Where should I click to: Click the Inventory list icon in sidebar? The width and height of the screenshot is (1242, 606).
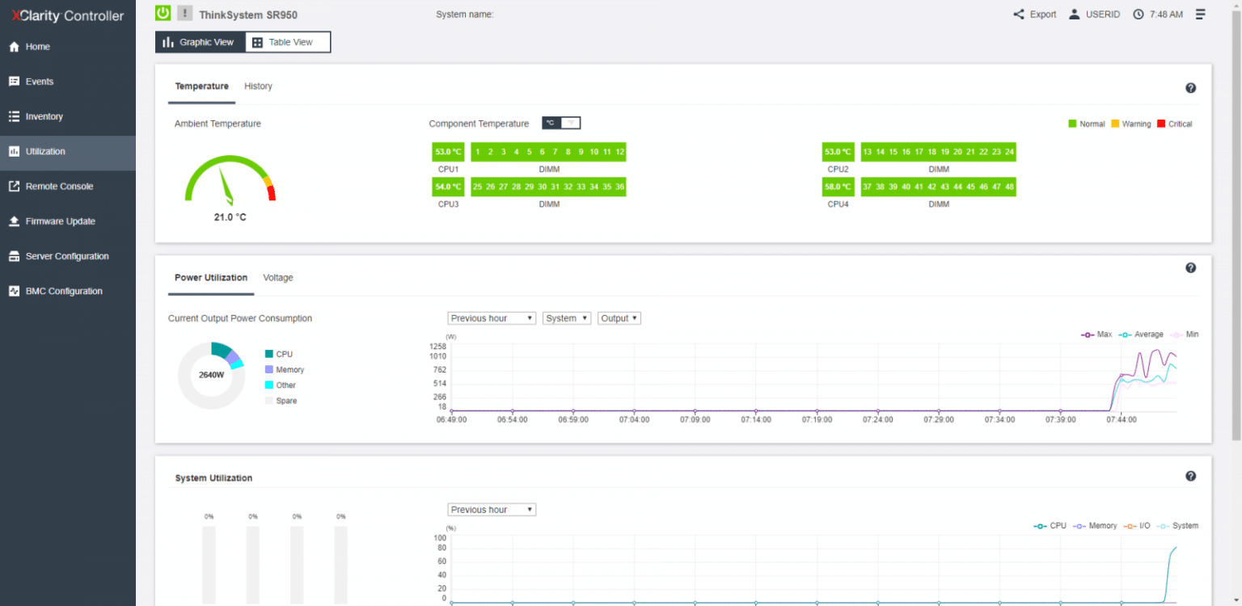click(14, 116)
